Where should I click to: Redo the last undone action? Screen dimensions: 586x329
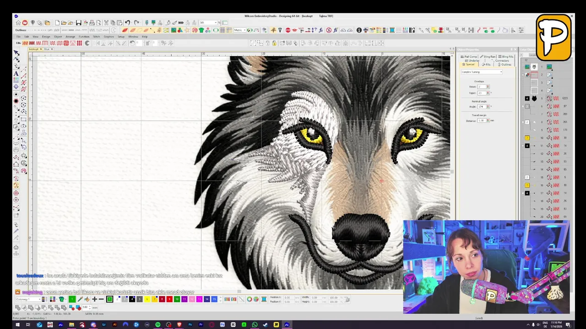point(136,23)
